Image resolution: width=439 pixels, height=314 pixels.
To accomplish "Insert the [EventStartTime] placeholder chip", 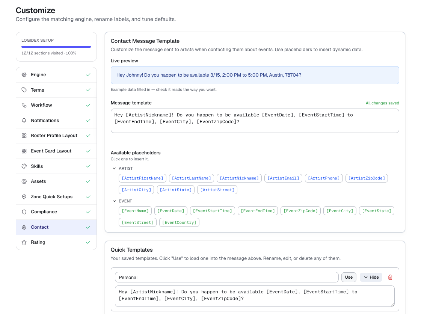I will (x=213, y=211).
